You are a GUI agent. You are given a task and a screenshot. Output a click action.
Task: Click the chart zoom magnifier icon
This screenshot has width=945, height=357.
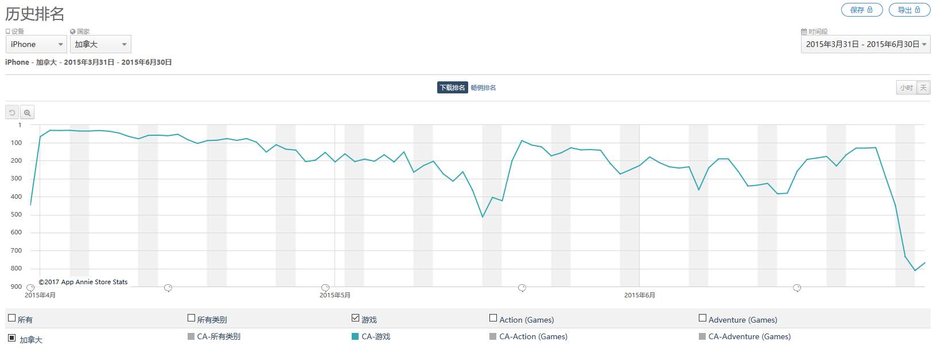tap(27, 112)
